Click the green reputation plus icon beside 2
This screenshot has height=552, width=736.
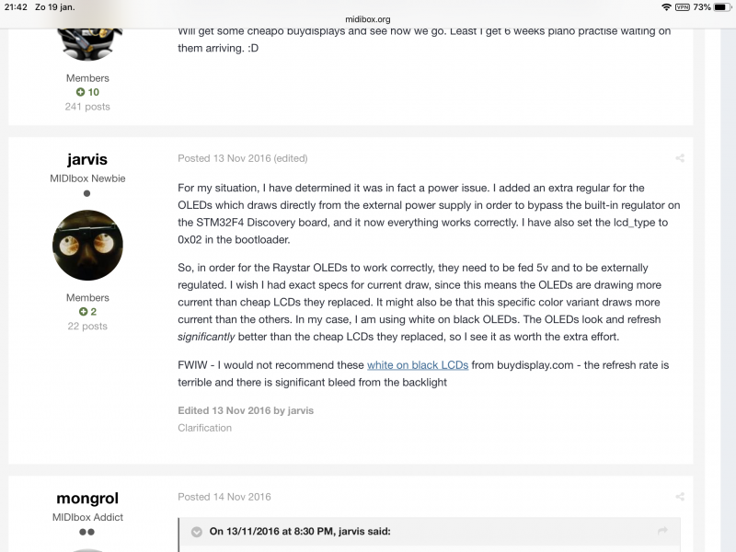83,312
